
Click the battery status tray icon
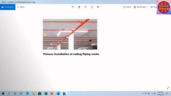pos(149,94)
